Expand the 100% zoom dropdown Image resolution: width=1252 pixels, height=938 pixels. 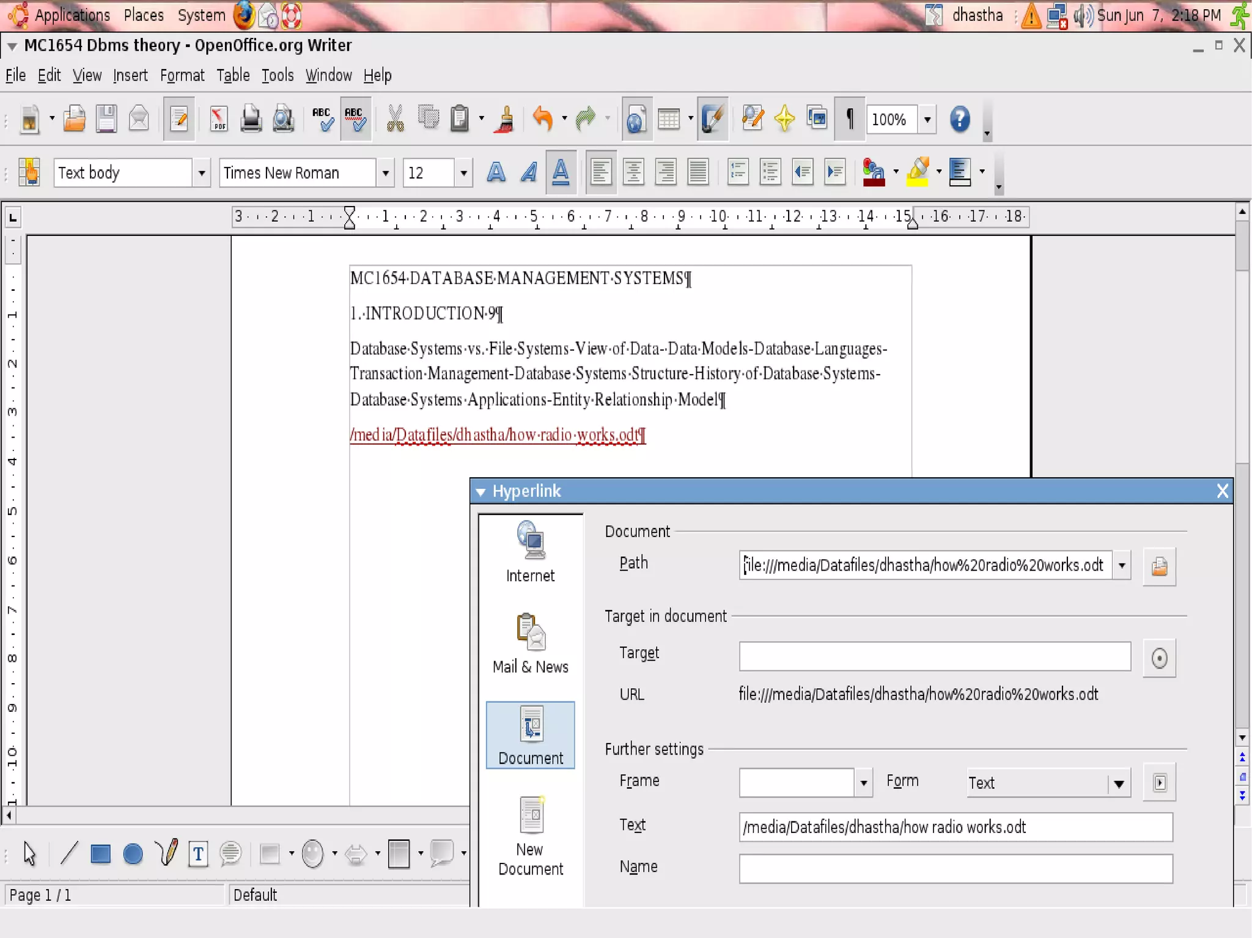927,119
